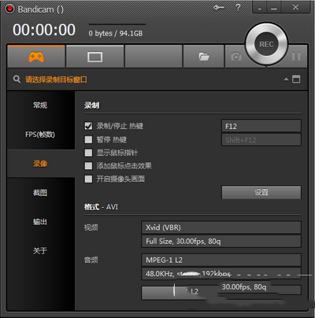Screen dimensions: 315x318
Task: Enable the 开启摄像头画面 checkbox
Action: click(x=88, y=179)
